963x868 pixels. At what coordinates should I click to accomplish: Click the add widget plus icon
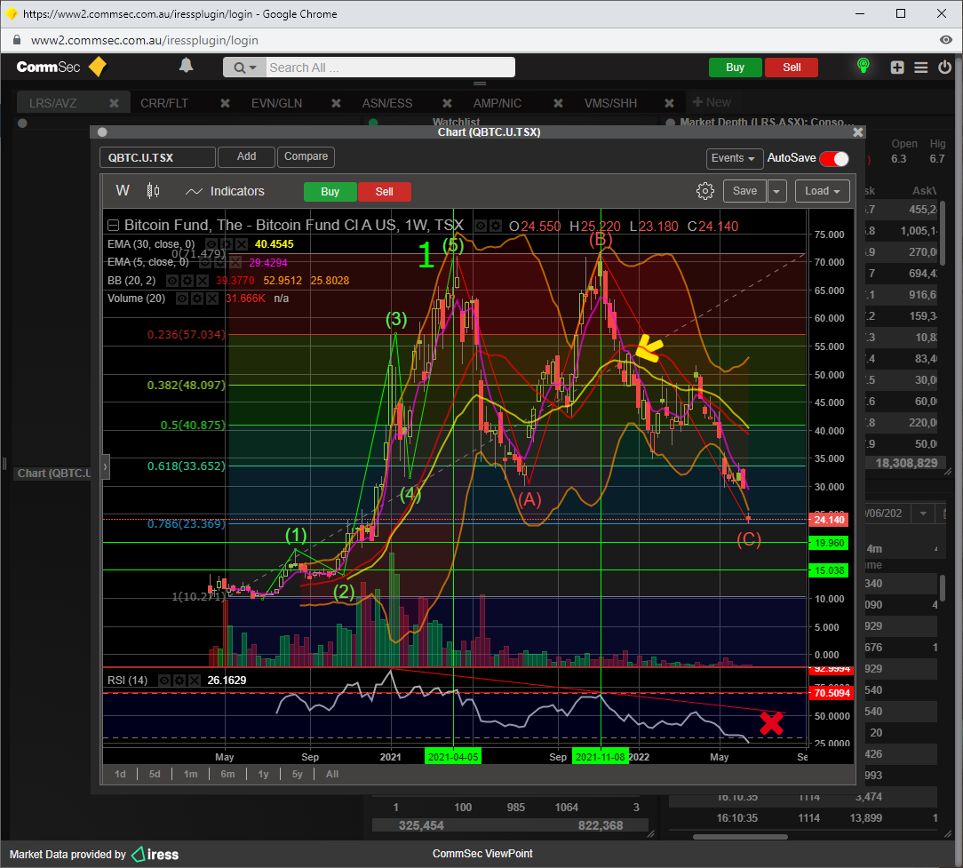click(x=897, y=68)
